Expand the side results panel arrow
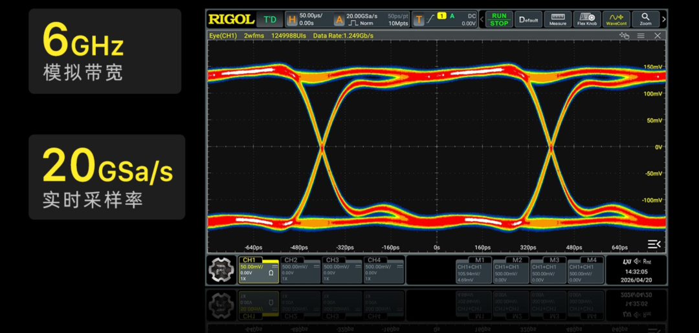Image resolution: width=699 pixels, height=333 pixels. (654, 244)
